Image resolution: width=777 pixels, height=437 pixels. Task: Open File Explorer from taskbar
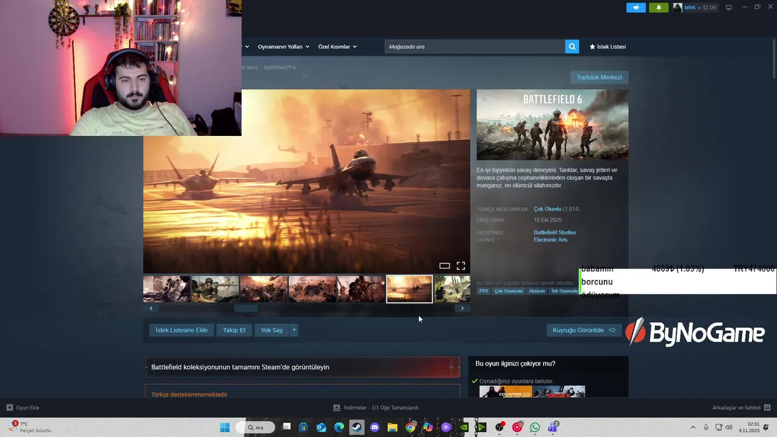[x=392, y=427]
